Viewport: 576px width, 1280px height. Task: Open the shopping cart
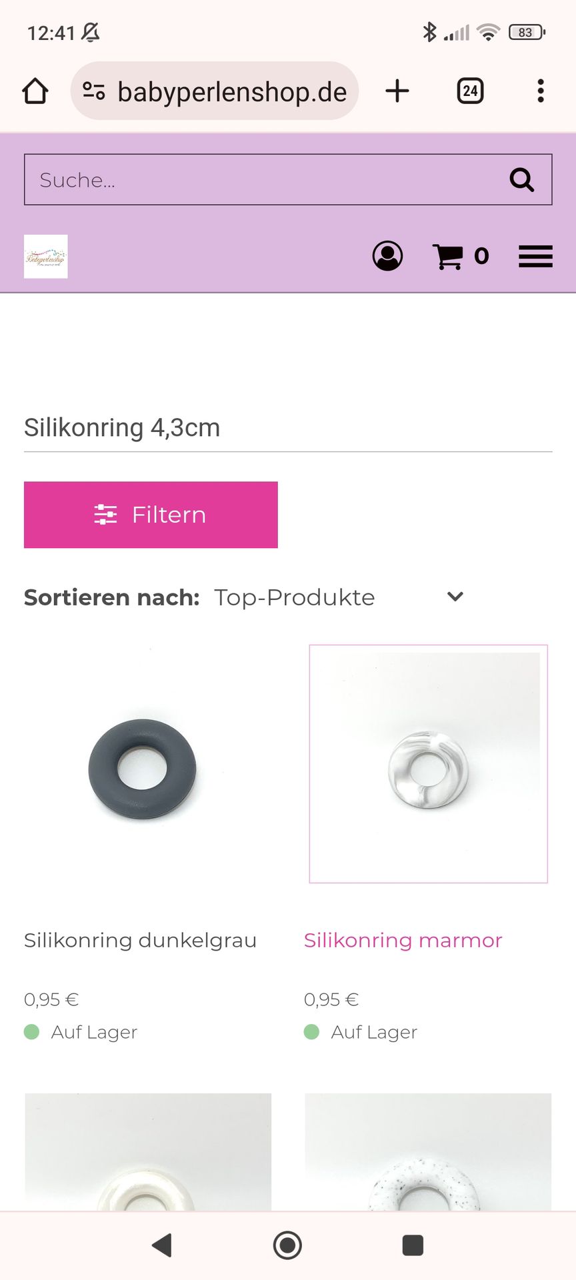461,256
